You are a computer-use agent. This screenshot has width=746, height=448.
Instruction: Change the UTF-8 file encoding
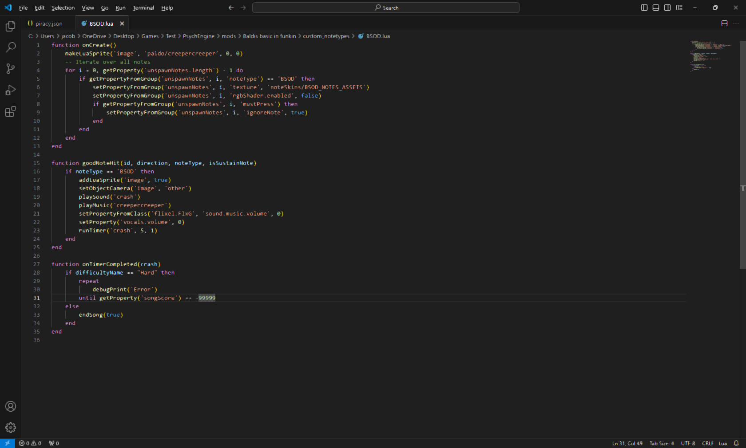688,443
